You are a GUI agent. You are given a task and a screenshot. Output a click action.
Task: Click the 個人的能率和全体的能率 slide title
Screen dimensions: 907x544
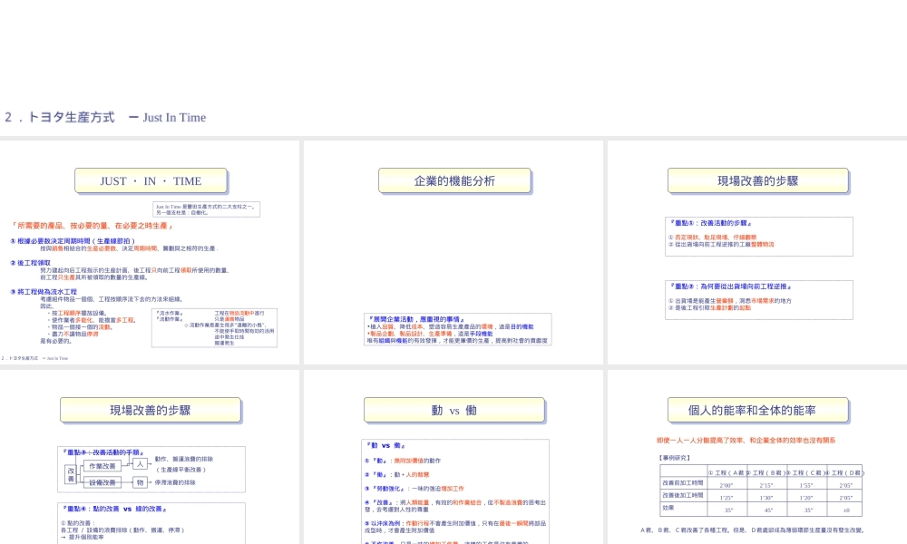click(x=757, y=410)
